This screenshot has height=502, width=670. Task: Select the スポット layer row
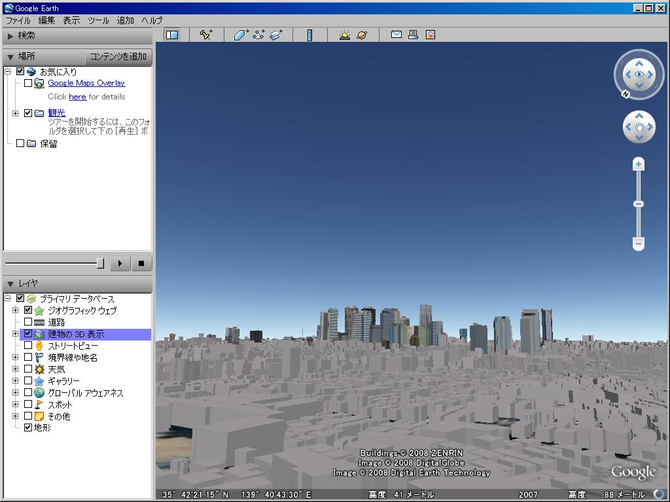60,404
